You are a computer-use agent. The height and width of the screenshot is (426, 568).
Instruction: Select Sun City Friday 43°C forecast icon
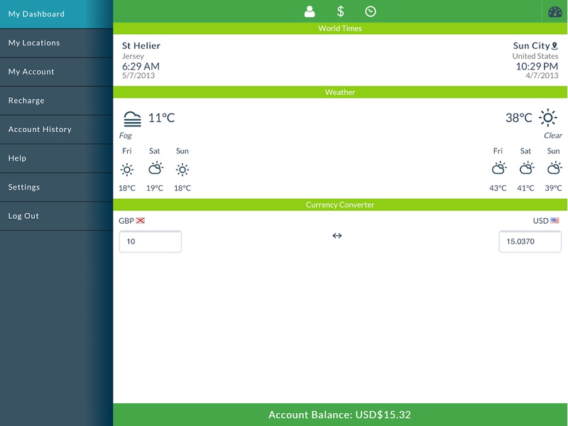click(499, 168)
